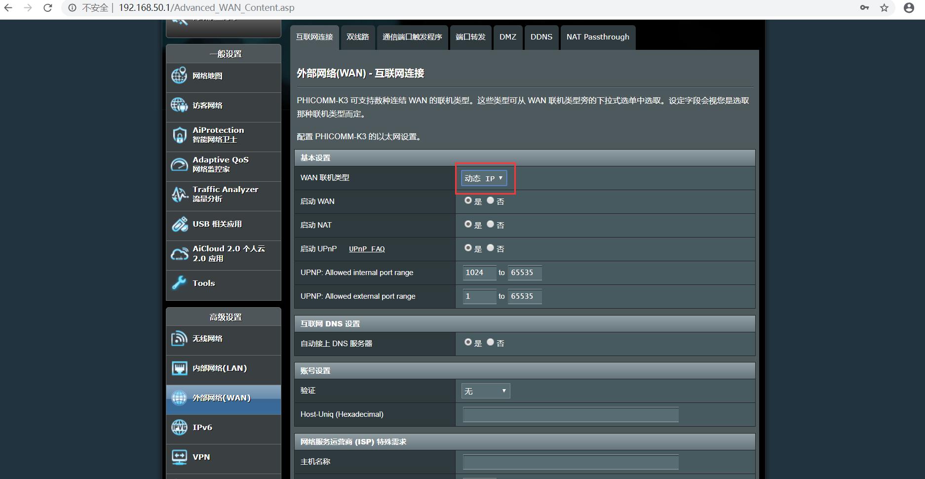Open the IPv6 settings page
This screenshot has width=925, height=479.
pos(203,427)
